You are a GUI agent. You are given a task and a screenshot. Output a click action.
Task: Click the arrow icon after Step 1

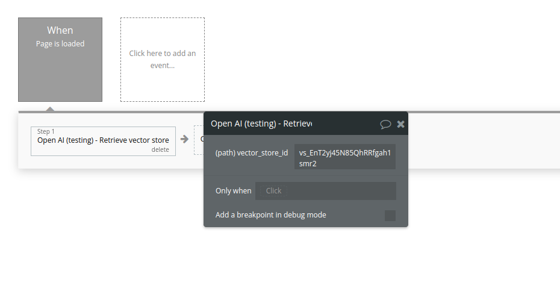click(185, 139)
